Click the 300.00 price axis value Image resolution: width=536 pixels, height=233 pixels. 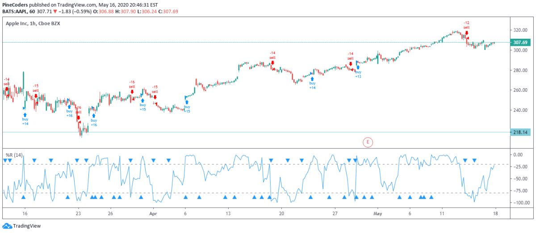(x=521, y=50)
